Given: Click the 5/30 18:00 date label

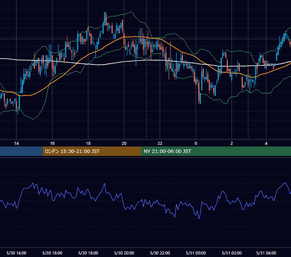Looking at the screenshot, I should pos(88,253).
